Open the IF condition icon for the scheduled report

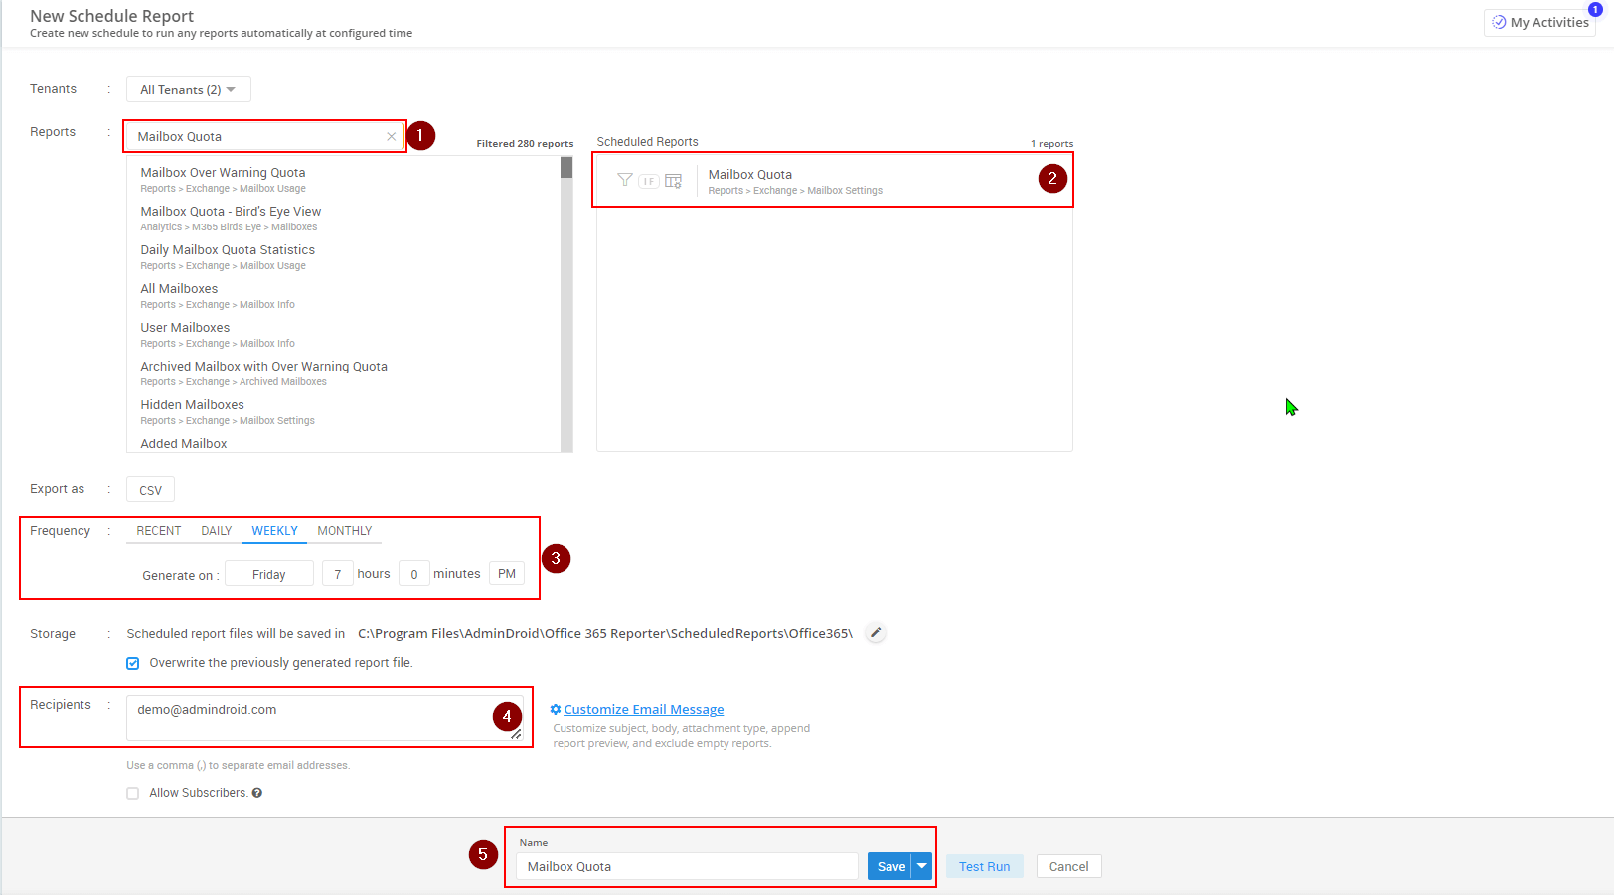click(x=648, y=181)
